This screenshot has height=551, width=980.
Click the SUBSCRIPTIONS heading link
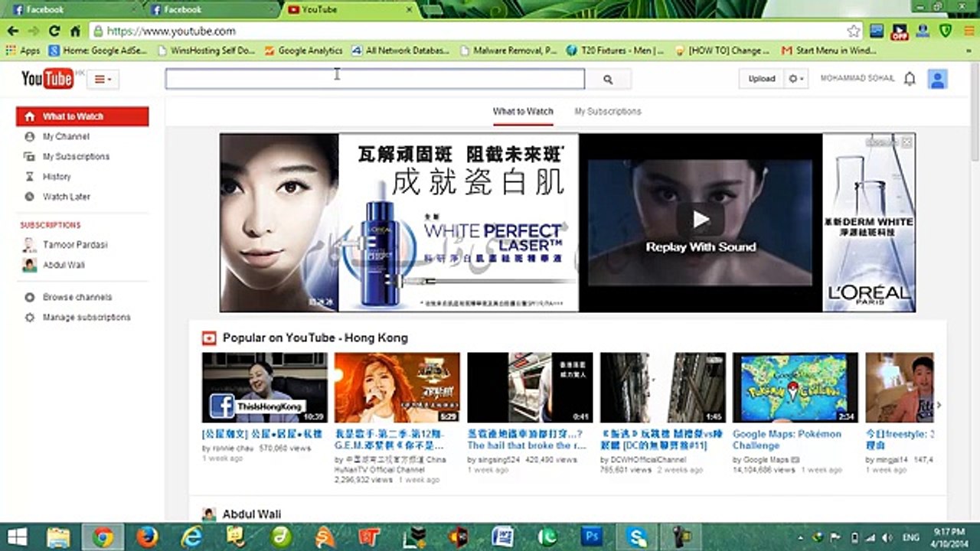tap(51, 225)
